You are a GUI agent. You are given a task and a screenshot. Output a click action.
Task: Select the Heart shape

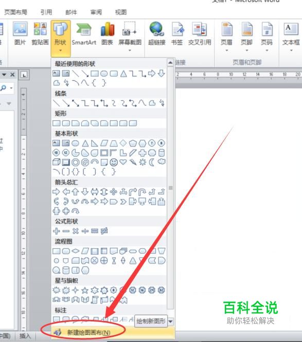(123, 162)
